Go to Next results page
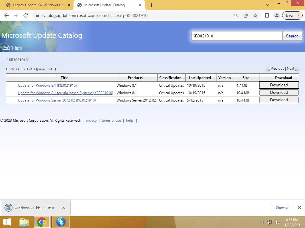Image resolution: width=305 pixels, height=228 pixels. tap(290, 69)
